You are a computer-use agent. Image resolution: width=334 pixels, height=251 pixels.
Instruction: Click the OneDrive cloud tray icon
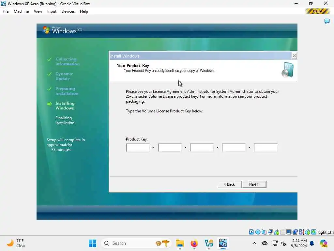coord(265,243)
